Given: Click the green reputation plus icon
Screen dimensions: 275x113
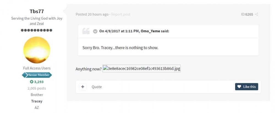Looking at the screenshot, I should tap(32, 82).
